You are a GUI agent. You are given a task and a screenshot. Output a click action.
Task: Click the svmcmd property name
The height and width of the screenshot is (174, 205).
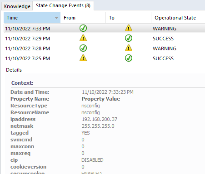(x=21, y=140)
